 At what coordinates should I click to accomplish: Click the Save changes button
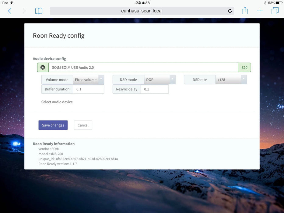[53, 125]
